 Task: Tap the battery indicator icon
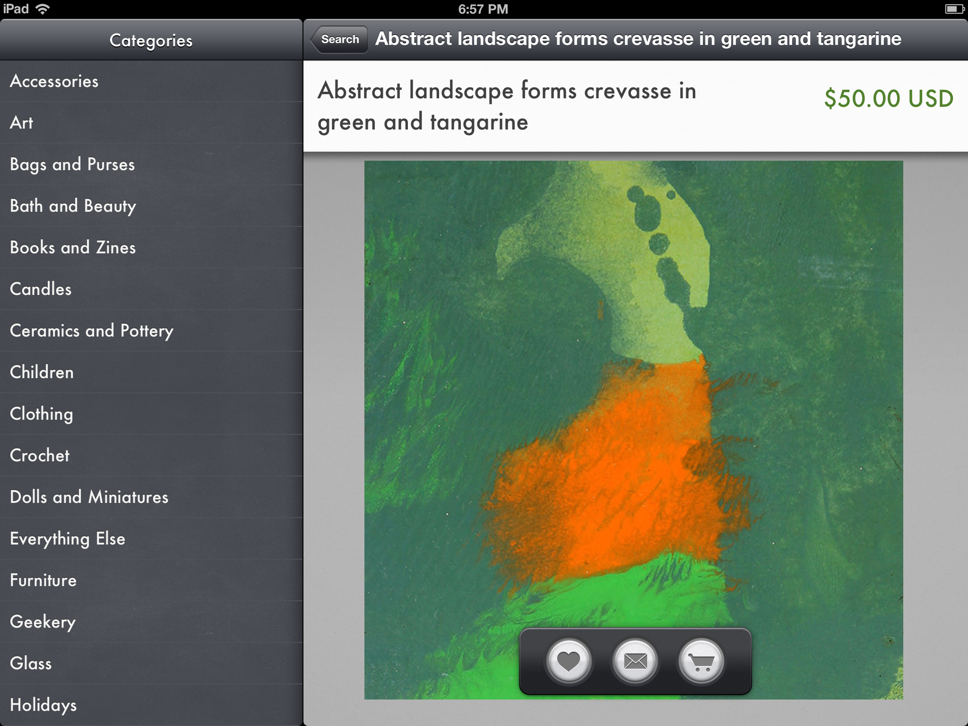pyautogui.click(x=954, y=9)
